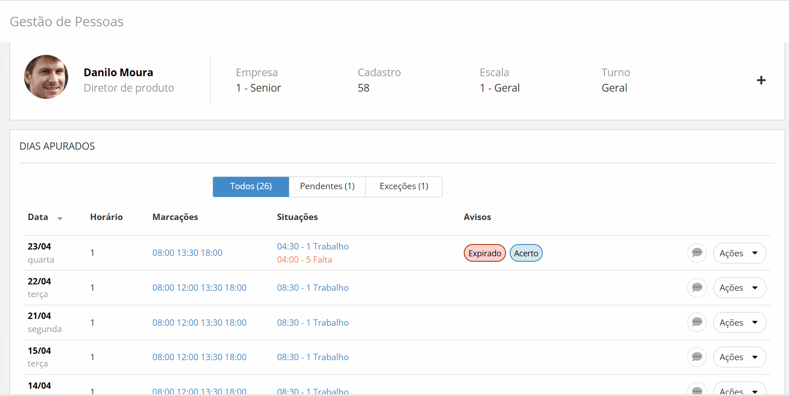Open the Ações dropdown for 15/04
The image size is (789, 396).
point(739,357)
